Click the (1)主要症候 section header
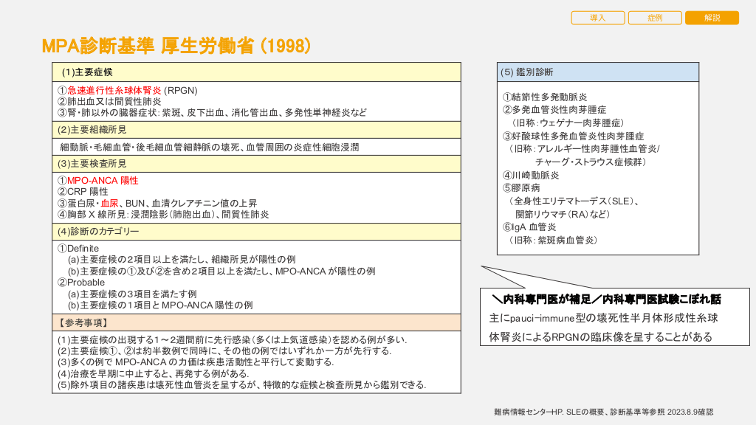The width and height of the screenshot is (756, 425). (x=87, y=72)
